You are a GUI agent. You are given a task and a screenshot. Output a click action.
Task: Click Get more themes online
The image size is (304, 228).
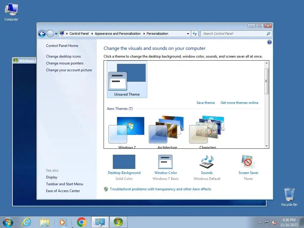coord(240,102)
